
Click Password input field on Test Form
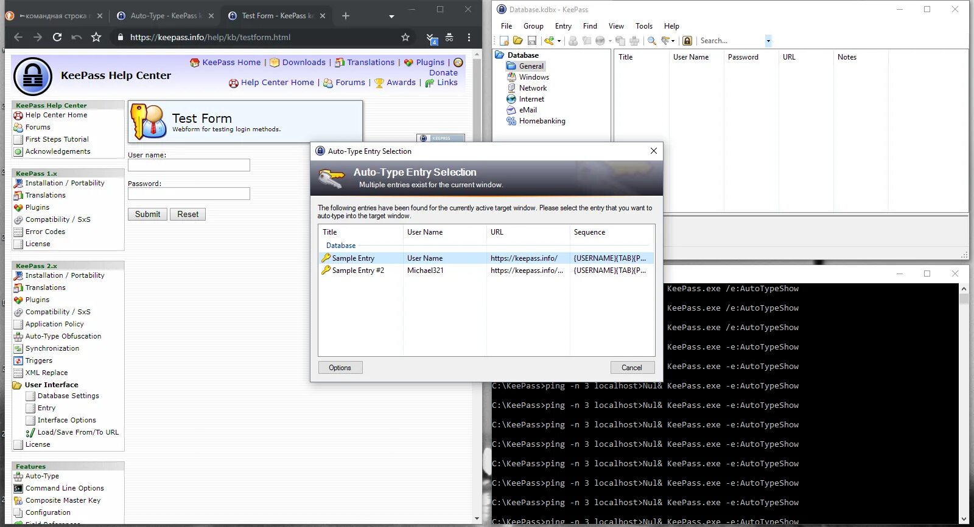click(x=189, y=194)
